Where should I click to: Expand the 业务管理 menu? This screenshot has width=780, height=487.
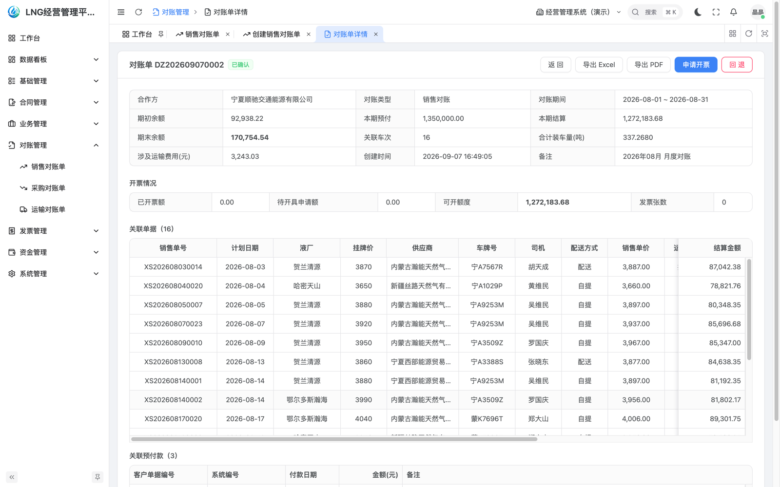pyautogui.click(x=54, y=124)
